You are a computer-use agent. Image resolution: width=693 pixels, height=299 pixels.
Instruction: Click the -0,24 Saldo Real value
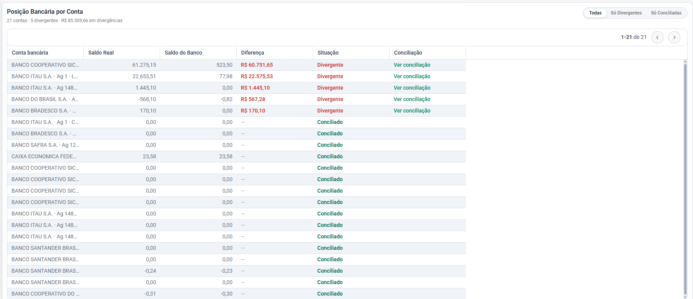click(150, 271)
